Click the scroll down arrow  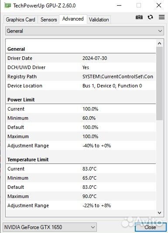coord(160,212)
